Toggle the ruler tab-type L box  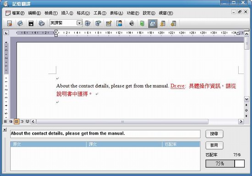[6, 33]
